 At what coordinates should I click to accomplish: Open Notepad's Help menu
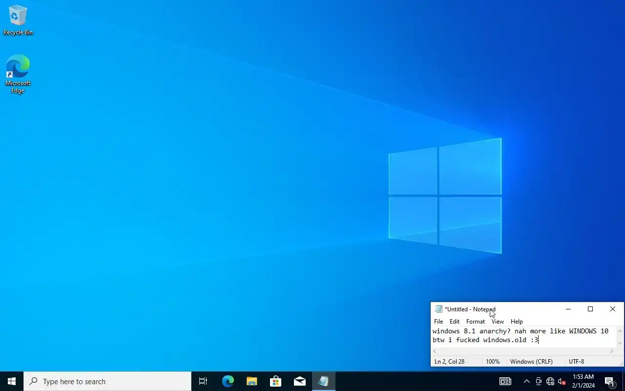517,322
